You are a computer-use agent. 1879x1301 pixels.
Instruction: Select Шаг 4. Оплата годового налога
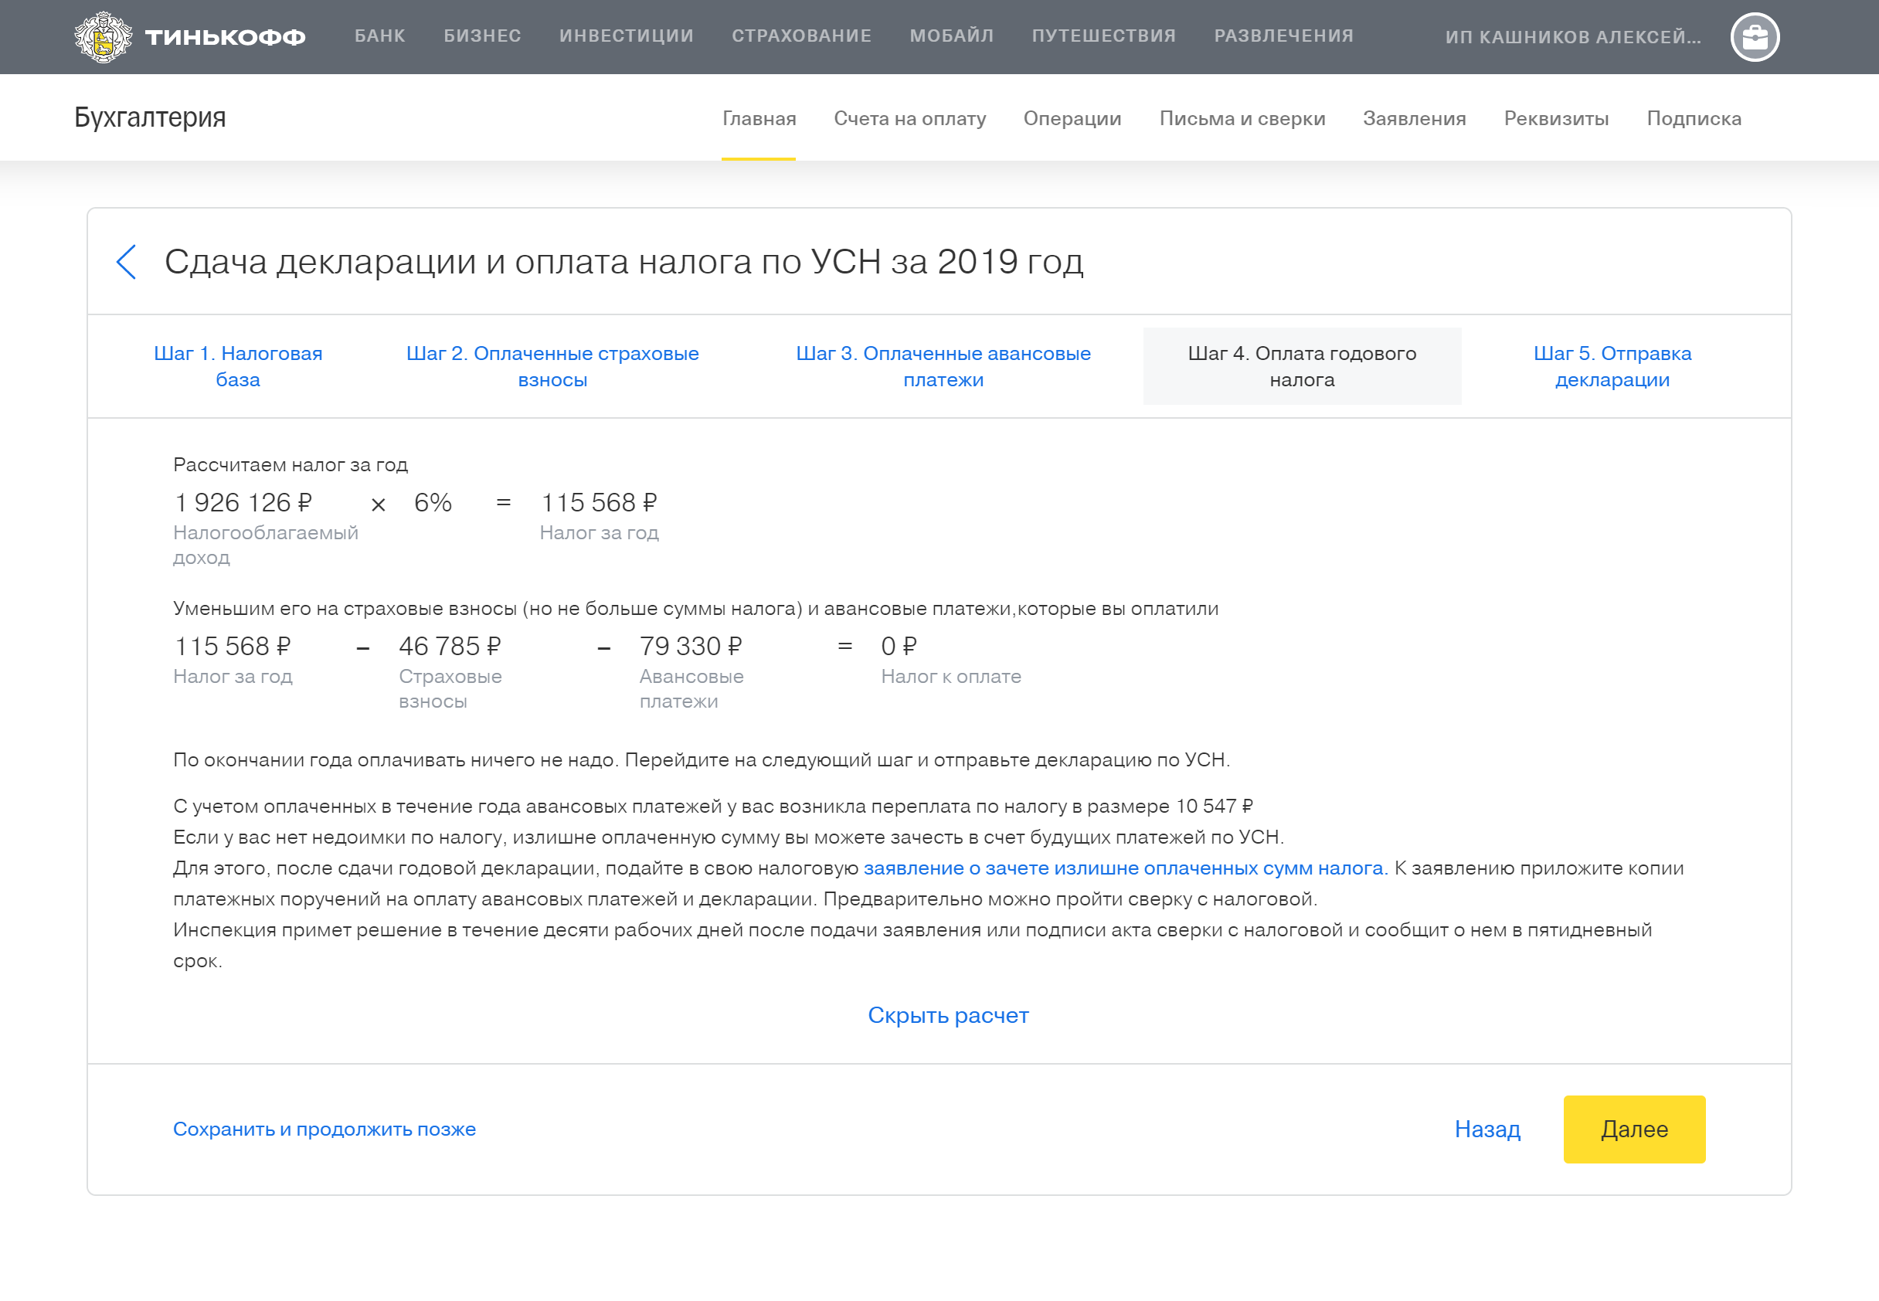click(x=1302, y=366)
